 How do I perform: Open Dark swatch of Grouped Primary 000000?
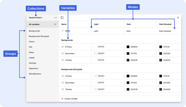[128, 76]
